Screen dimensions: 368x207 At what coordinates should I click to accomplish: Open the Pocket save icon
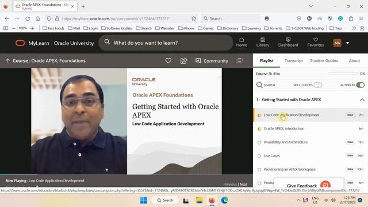click(x=299, y=18)
